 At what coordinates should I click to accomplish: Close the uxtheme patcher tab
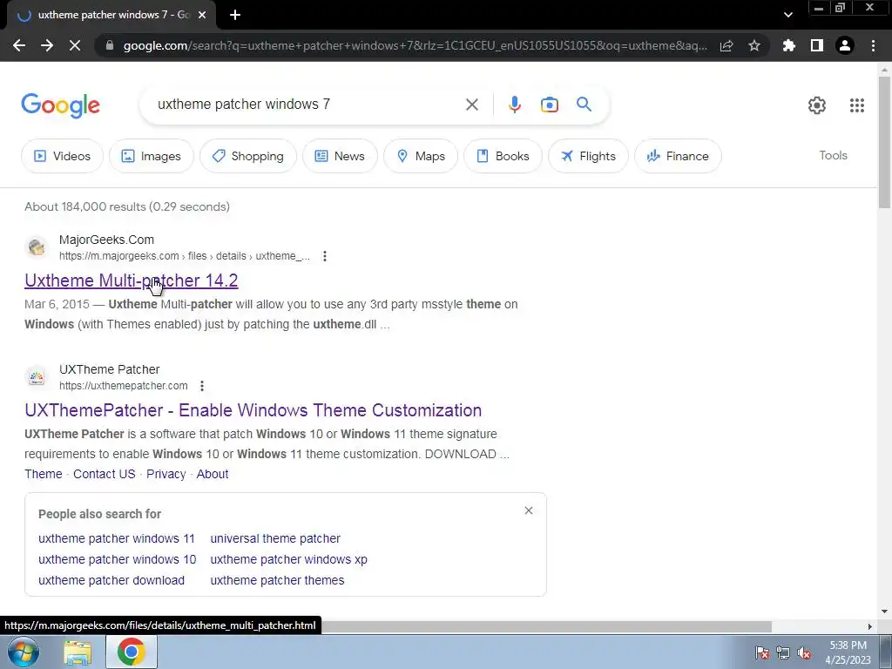[202, 15]
